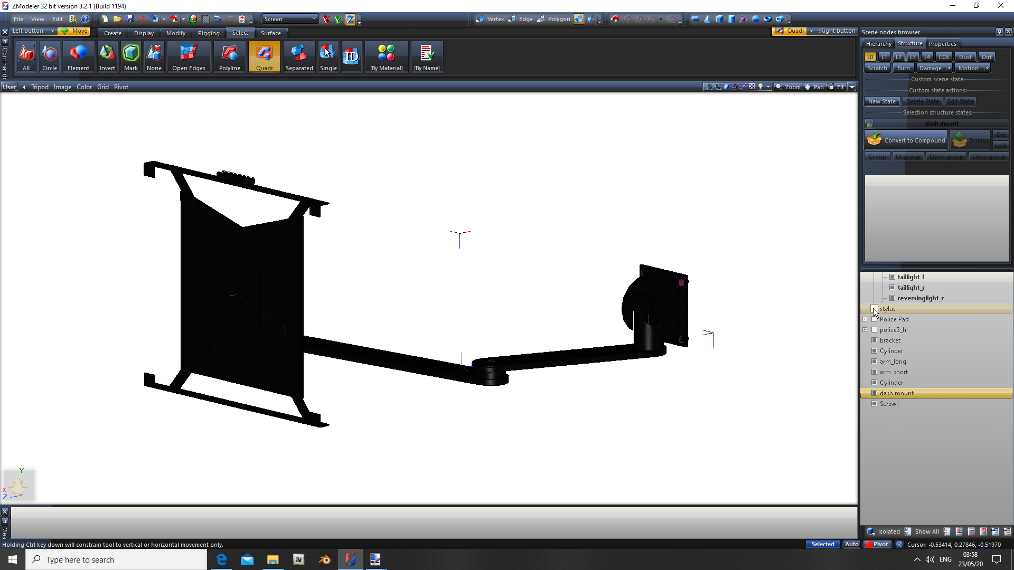Click the red Pivot status indicator
The width and height of the screenshot is (1014, 570).
(x=877, y=544)
